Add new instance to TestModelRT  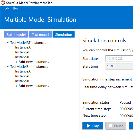[x=32, y=62]
